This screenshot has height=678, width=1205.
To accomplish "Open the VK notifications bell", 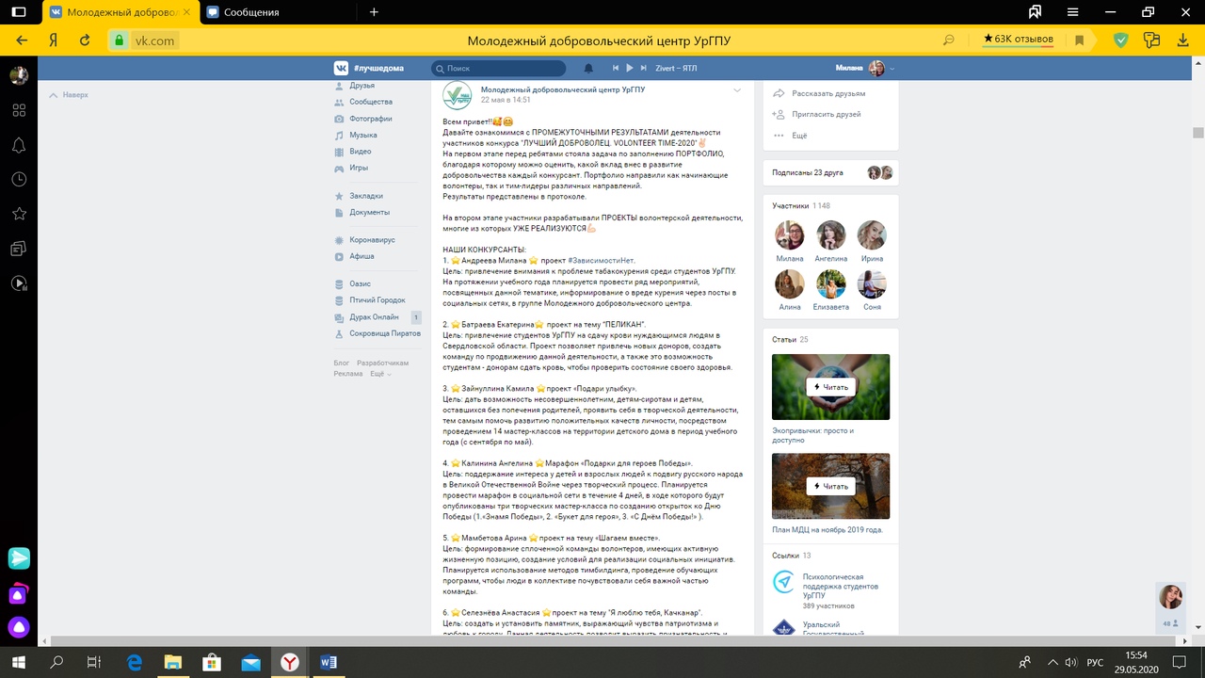I will point(589,68).
